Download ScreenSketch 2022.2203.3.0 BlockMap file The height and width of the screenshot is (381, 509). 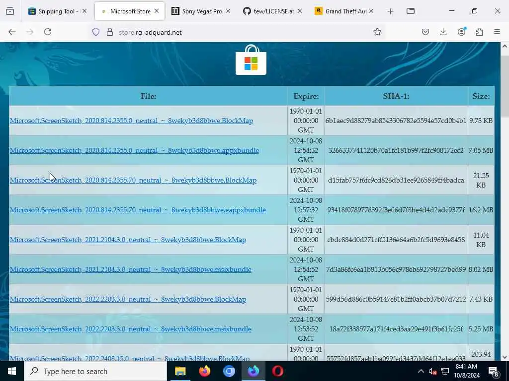[128, 299]
